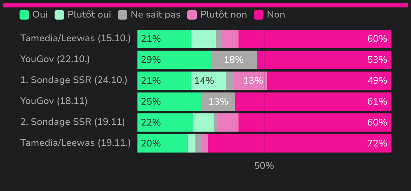
Task: Toggle the Ne sait pas legend label
Action: coord(156,15)
